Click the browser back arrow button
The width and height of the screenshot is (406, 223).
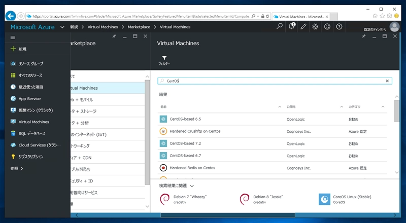coord(10,16)
